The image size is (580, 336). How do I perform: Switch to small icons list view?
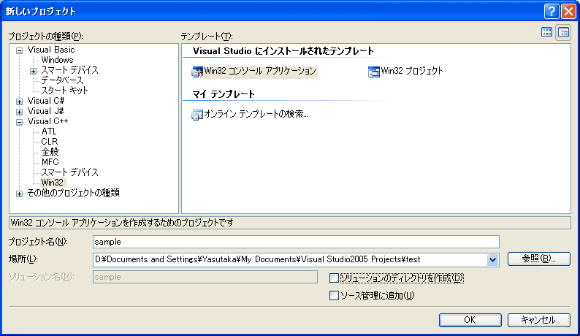pyautogui.click(x=563, y=32)
